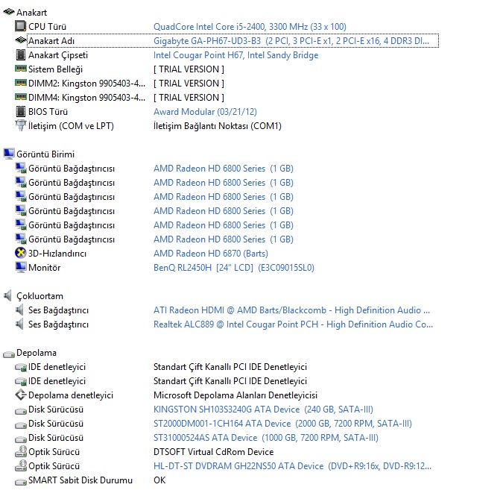Select the Depolama section header text
Image resolution: width=500 pixels, height=499 pixels.
point(37,353)
